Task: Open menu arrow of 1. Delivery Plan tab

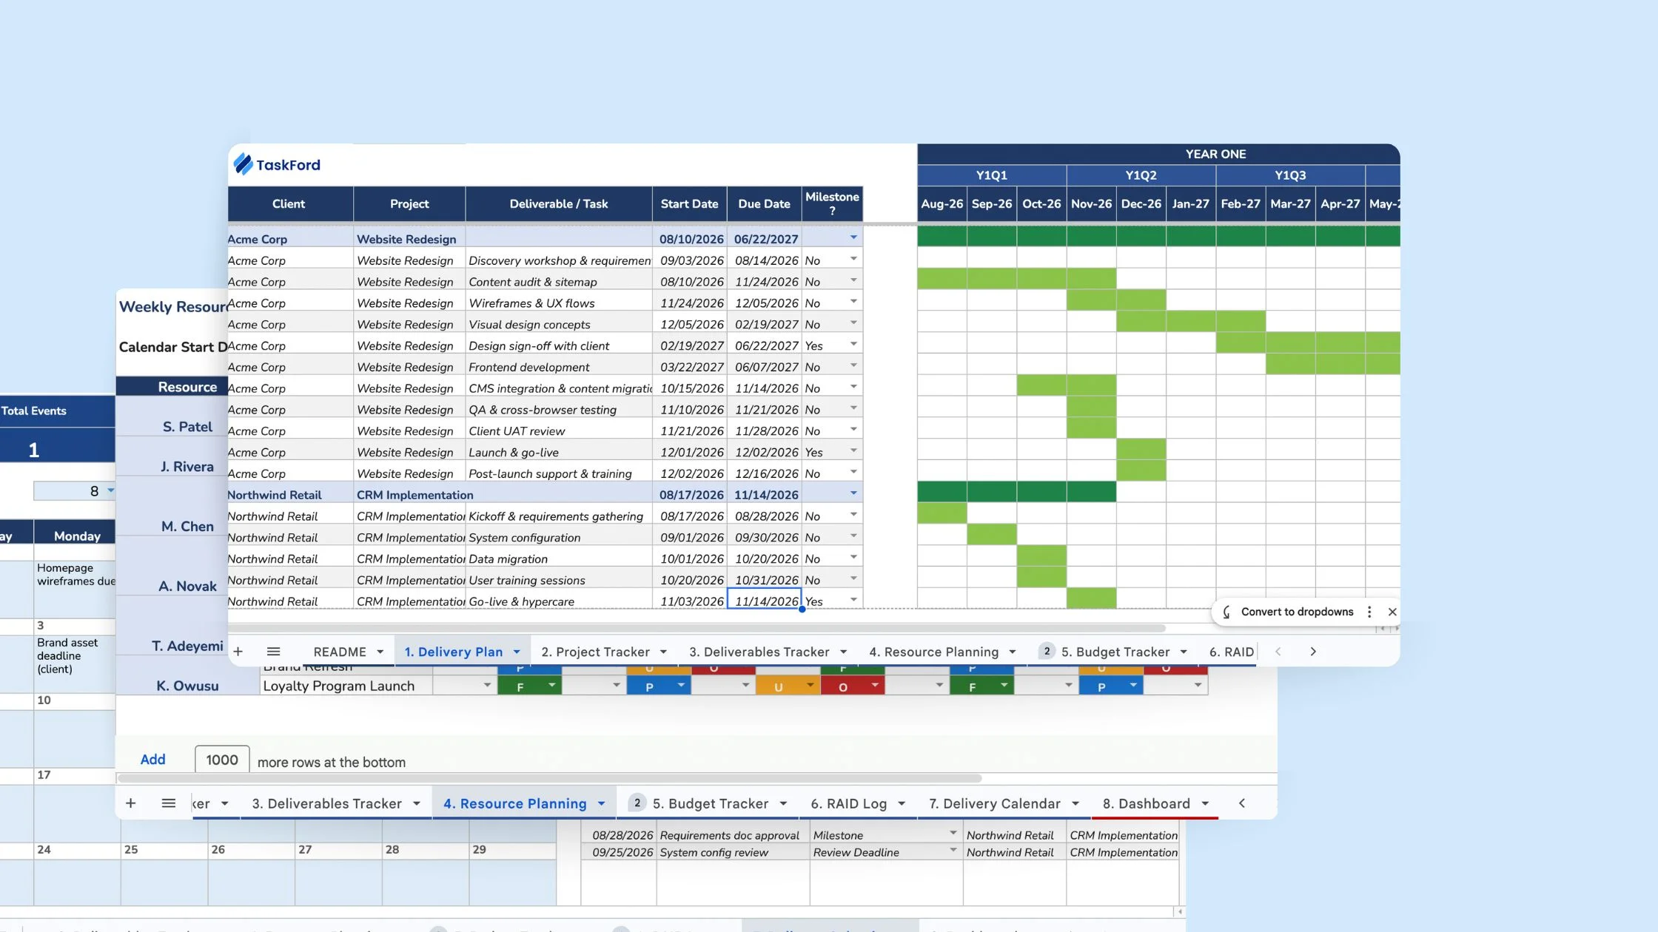Action: (x=517, y=652)
